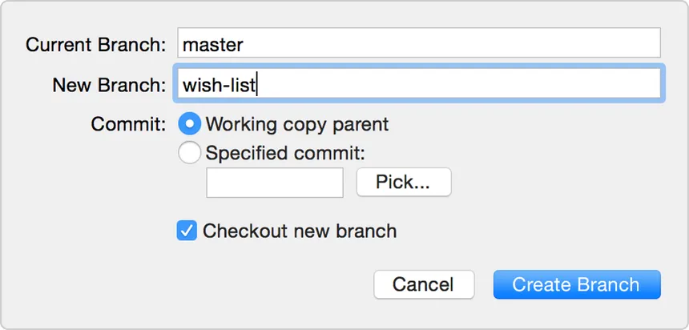Click the empty specified commit input box
Screen dimensions: 689x330
pos(275,182)
